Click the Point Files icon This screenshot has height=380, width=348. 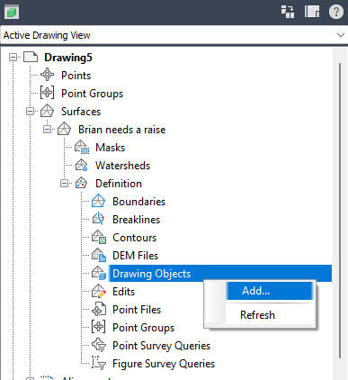click(x=99, y=309)
